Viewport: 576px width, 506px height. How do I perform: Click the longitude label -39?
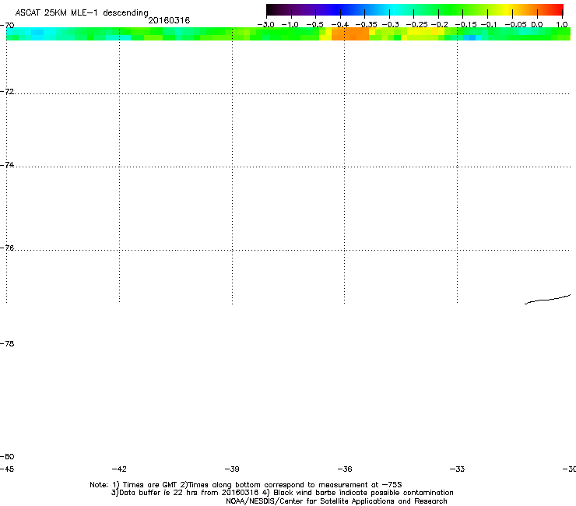(232, 469)
